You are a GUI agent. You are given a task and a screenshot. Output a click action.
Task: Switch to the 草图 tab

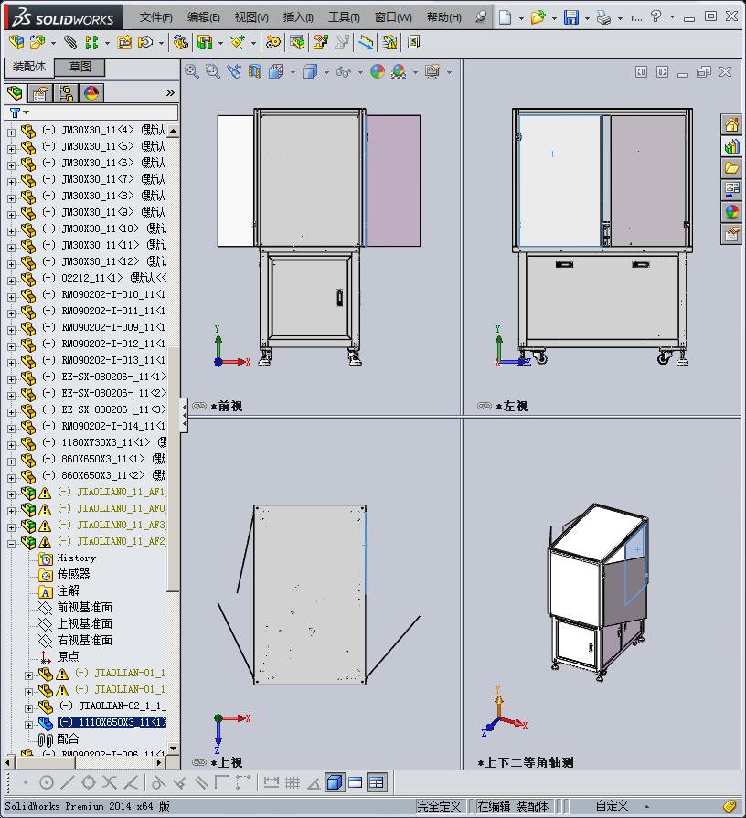tap(80, 67)
